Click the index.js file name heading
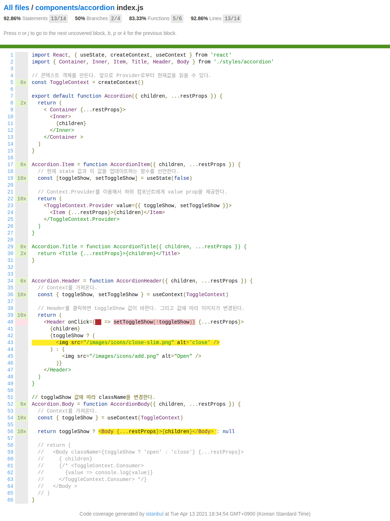The height and width of the screenshot is (521, 390). [130, 8]
